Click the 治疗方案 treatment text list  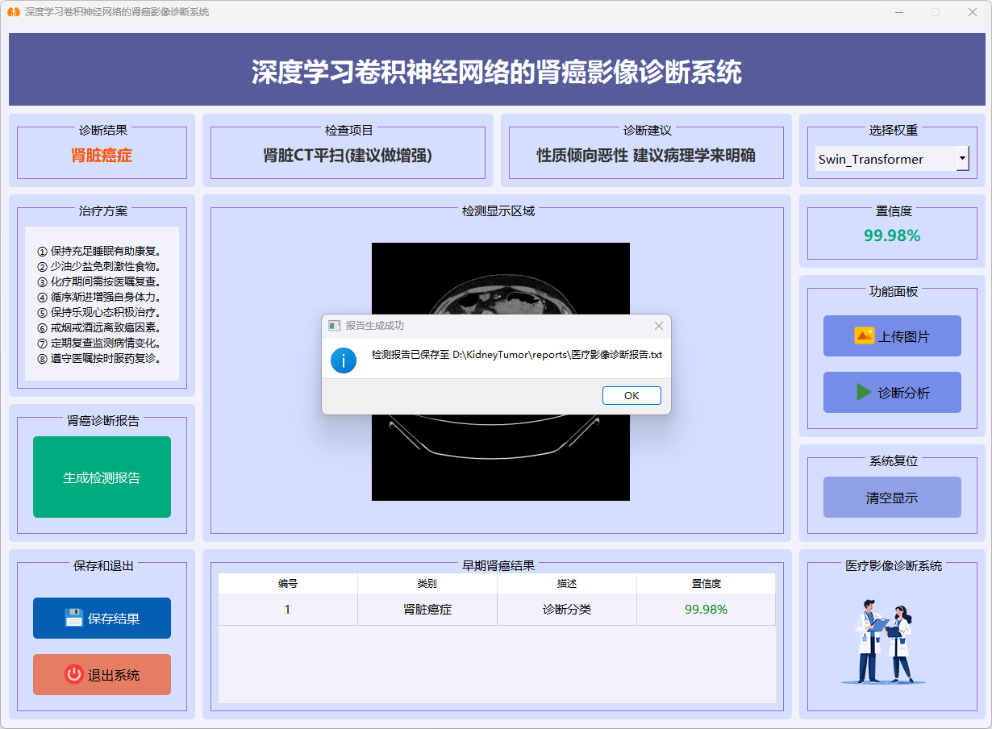coord(102,304)
